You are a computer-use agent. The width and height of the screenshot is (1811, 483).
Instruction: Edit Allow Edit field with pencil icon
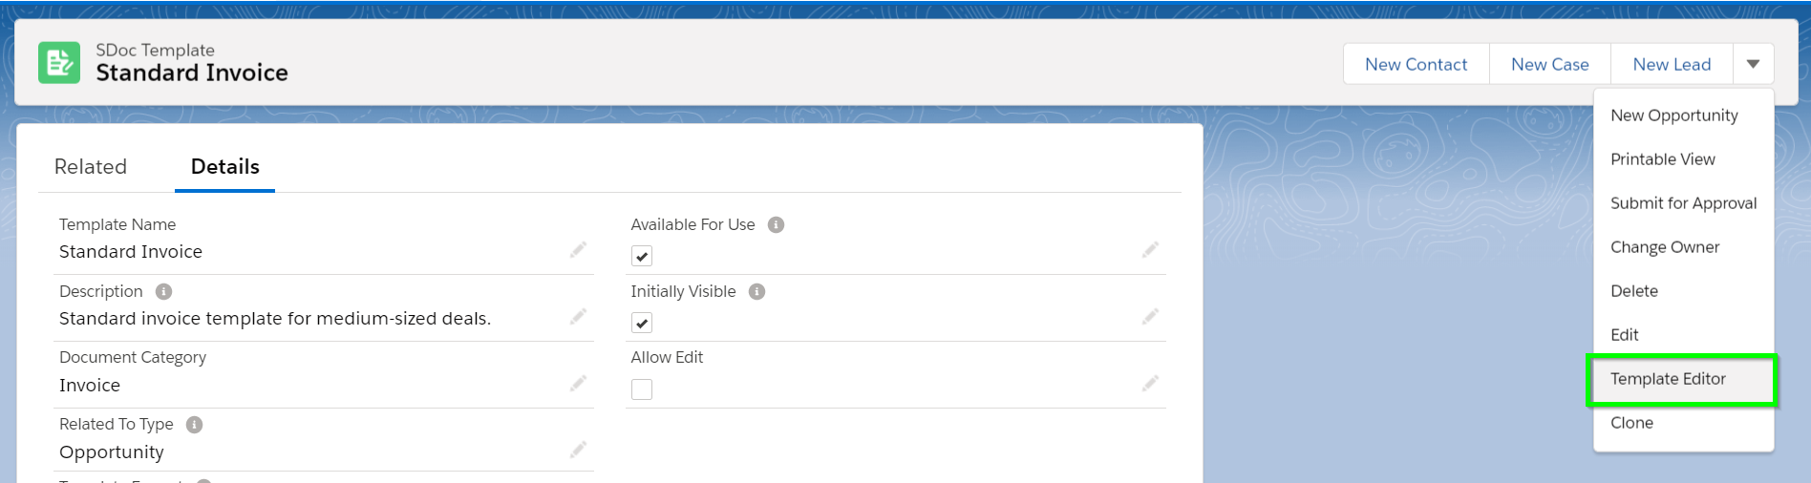point(1150,384)
